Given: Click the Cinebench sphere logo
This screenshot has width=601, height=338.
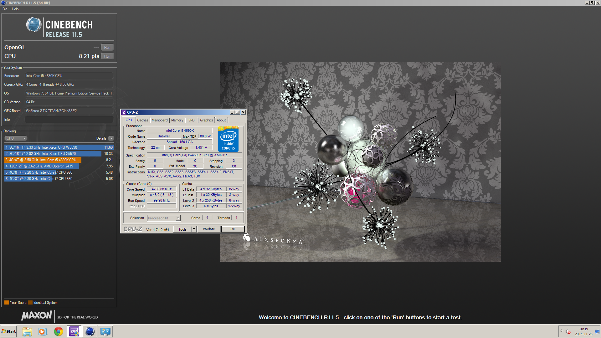Looking at the screenshot, I should (x=34, y=25).
